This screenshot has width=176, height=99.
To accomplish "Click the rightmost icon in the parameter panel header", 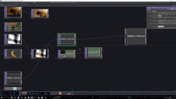I will [175, 9].
